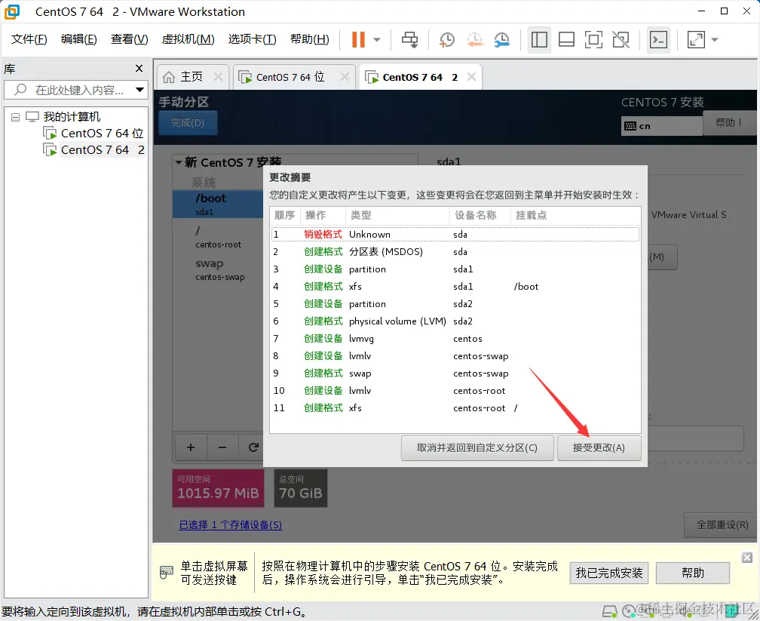Click 取消并返回到自定义分区(C)
The width and height of the screenshot is (760, 621).
[477, 447]
